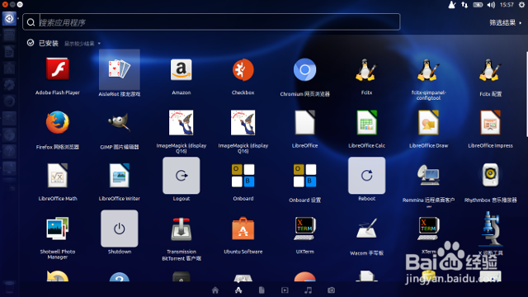
Task: Collapse installed apps to fewer results
Action: tap(82, 44)
